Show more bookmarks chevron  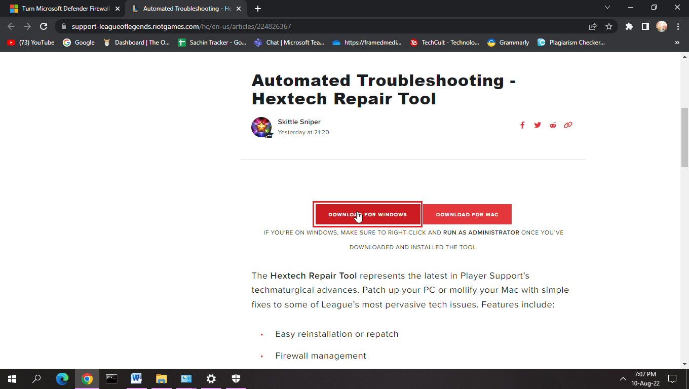pos(677,43)
